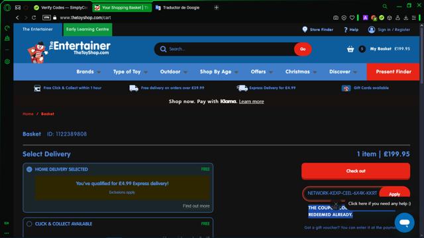Select Early Learning Centre site tab
The image size is (424, 238).
point(87,29)
